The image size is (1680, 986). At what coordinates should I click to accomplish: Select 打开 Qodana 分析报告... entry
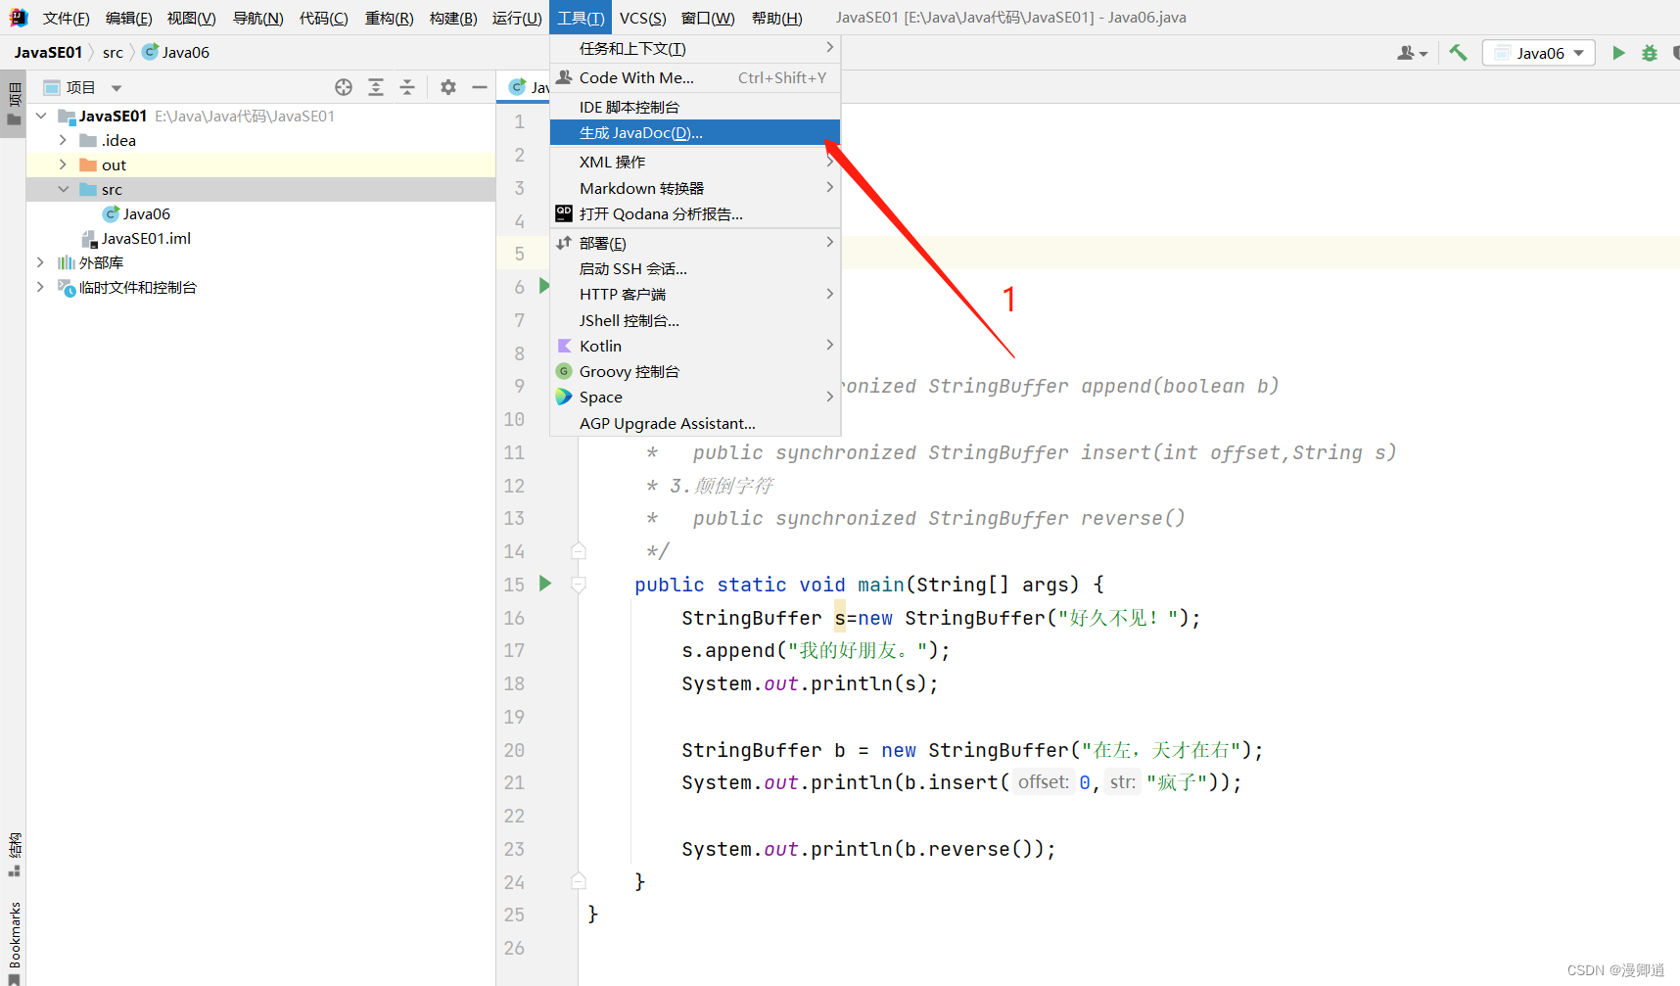pos(695,213)
